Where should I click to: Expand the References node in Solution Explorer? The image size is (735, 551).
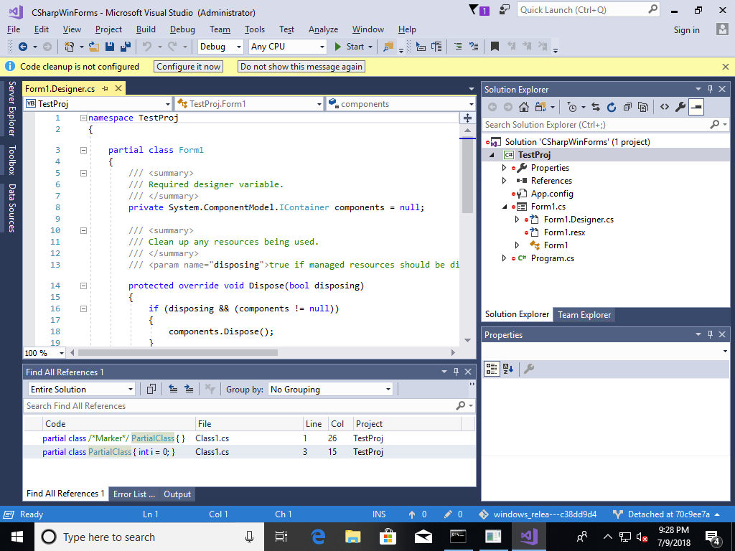505,180
